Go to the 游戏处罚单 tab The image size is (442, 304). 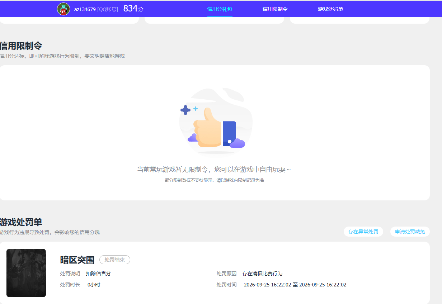(x=330, y=9)
